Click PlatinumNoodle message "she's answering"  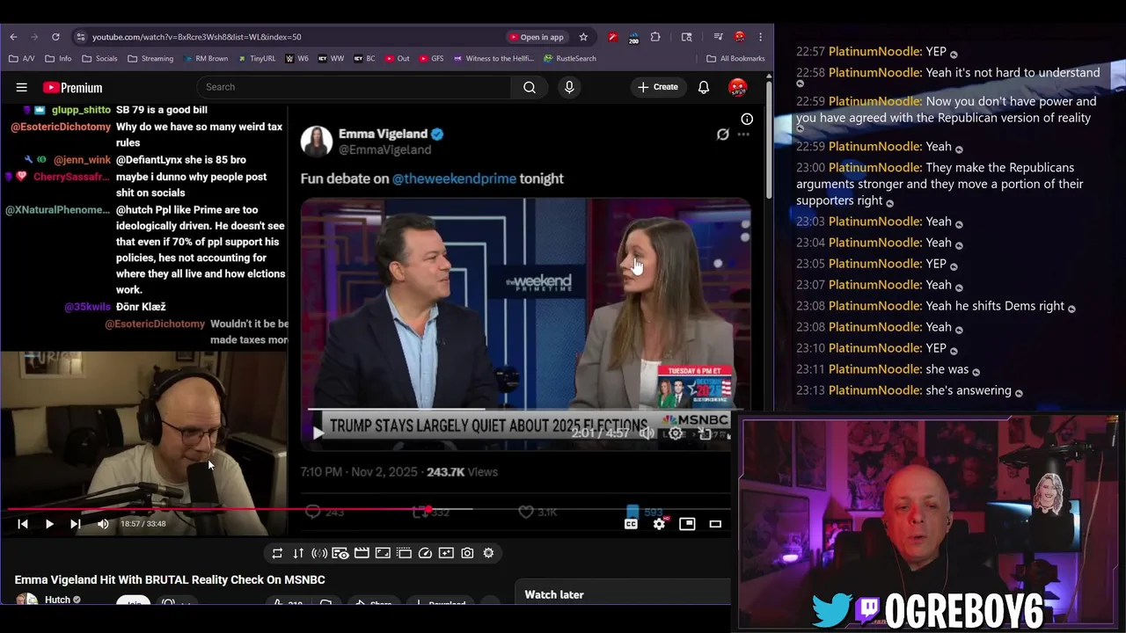click(968, 390)
